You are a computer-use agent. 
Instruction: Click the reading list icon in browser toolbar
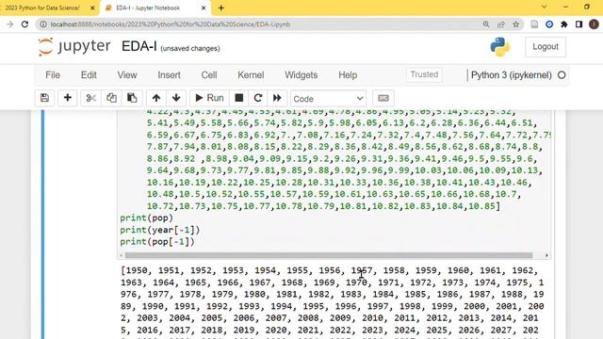[534, 24]
